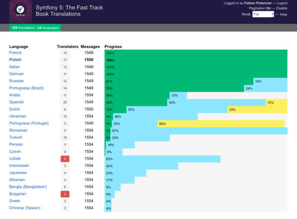The width and height of the screenshot is (297, 219).
Task: Click Portuguese (Portugal) 69% yellow segment
Action: click(x=221, y=124)
